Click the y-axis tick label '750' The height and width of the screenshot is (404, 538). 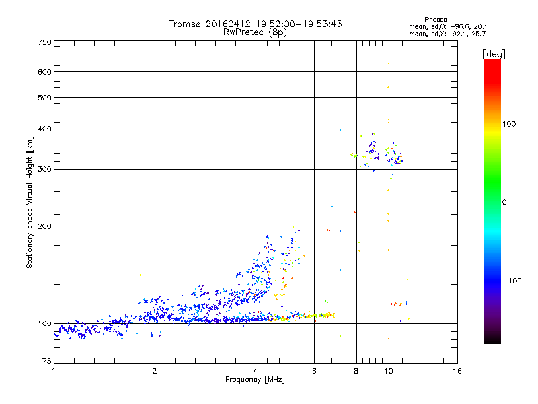tap(44, 42)
